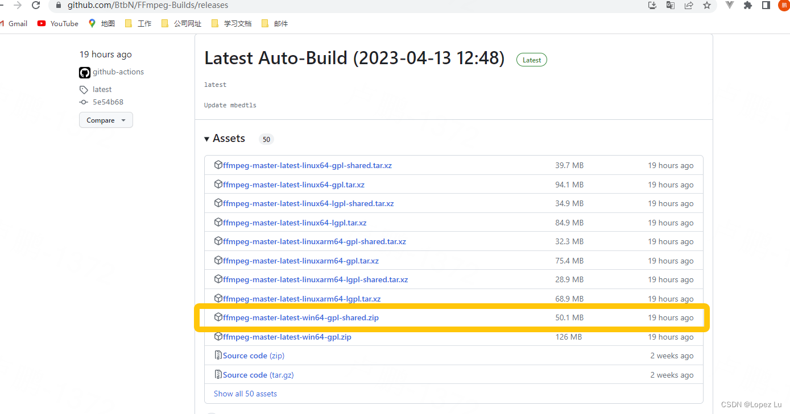Download ffmpeg-master-latest-win64-gpl.zip
Image resolution: width=790 pixels, height=414 pixels.
click(287, 337)
